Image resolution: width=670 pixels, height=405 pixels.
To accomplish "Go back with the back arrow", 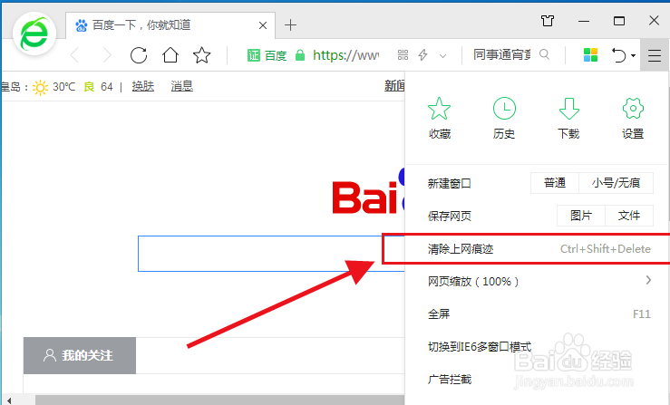I will point(74,55).
